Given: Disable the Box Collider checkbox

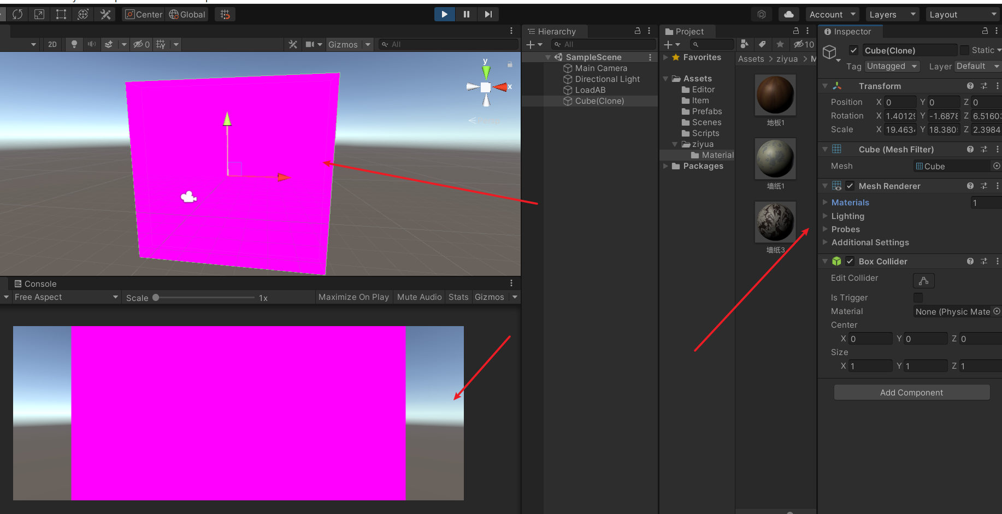Looking at the screenshot, I should click(850, 261).
